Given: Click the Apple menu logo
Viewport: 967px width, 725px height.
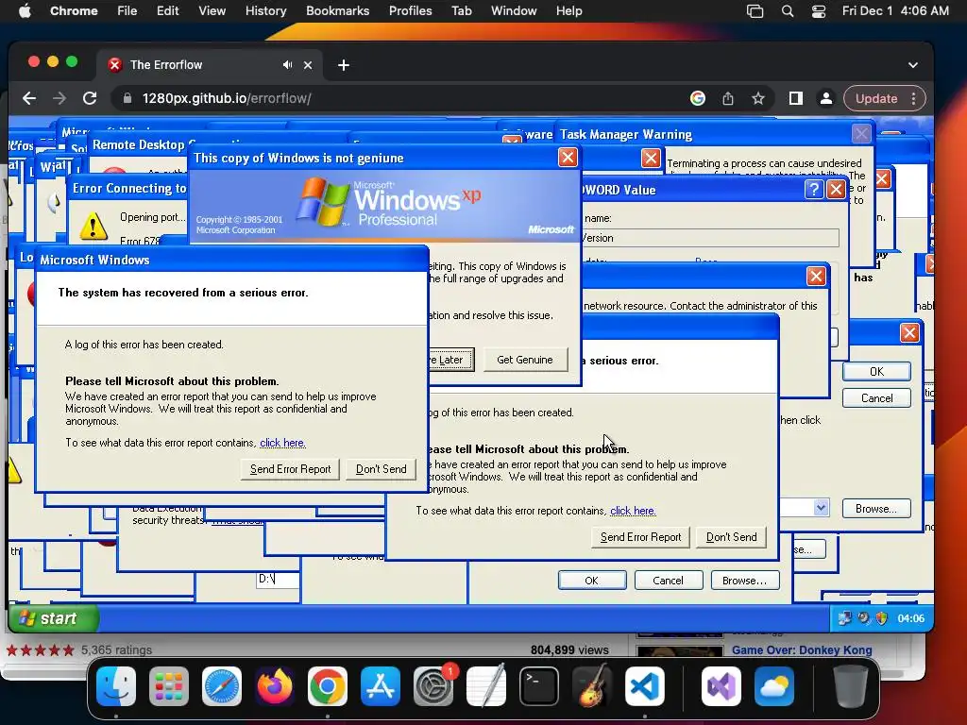Looking at the screenshot, I should (x=25, y=11).
